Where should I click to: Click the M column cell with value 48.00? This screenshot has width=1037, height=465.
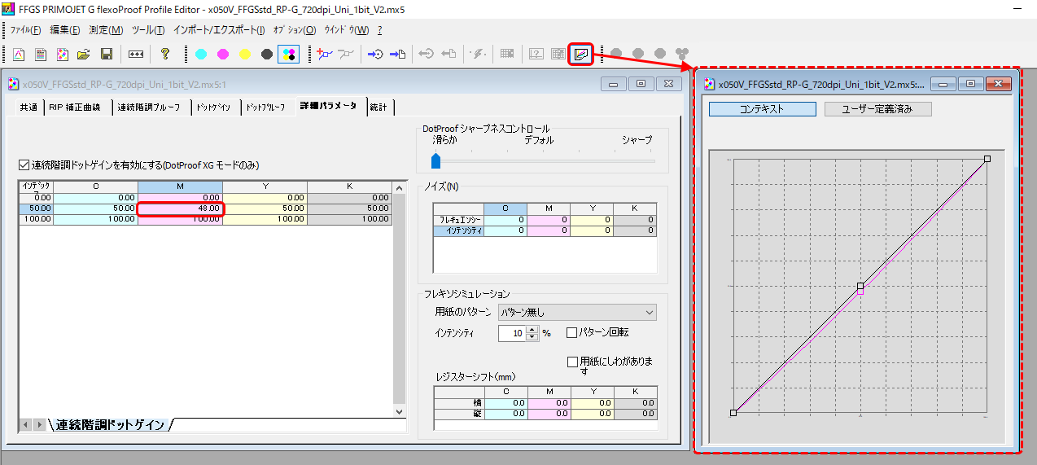point(180,208)
